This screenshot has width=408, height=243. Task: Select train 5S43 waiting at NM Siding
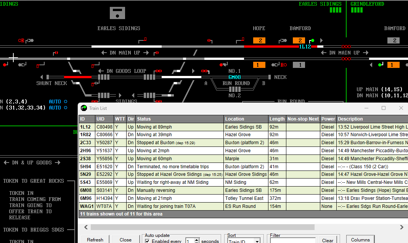(243, 182)
